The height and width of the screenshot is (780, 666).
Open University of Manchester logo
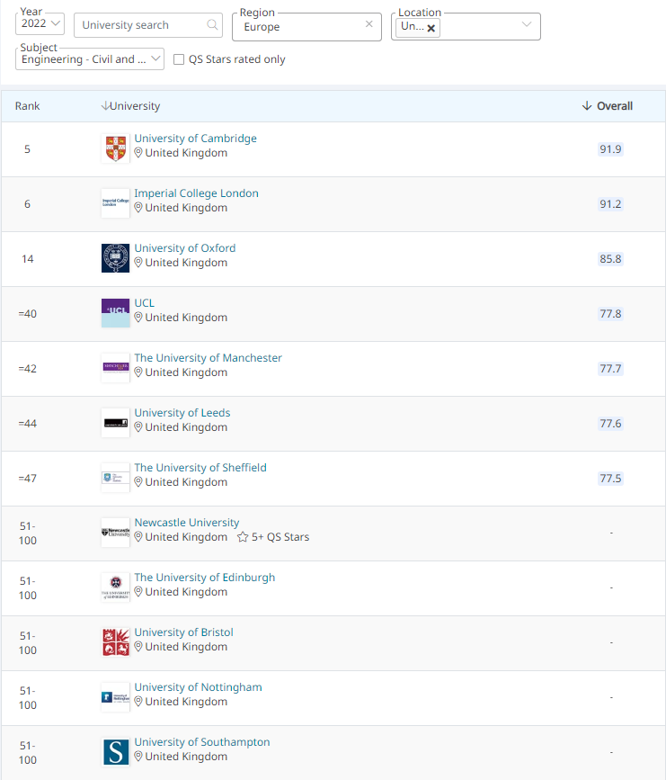115,368
